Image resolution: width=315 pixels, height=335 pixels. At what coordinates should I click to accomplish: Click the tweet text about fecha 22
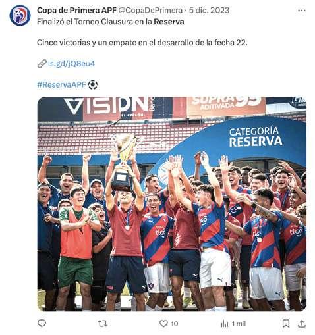click(142, 43)
